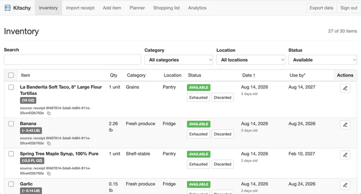Screen dimensions: 361x194
Task: Click the Feb 10, 2027 use-by date
Action: pos(302,154)
